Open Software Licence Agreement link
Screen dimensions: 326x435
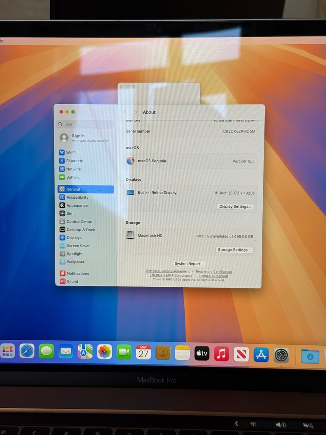168,271
